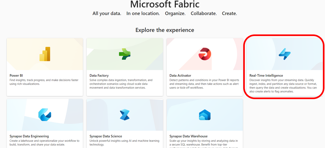The image size is (325, 148).
Task: Click the Synapse Data Science icon
Action: [125, 115]
